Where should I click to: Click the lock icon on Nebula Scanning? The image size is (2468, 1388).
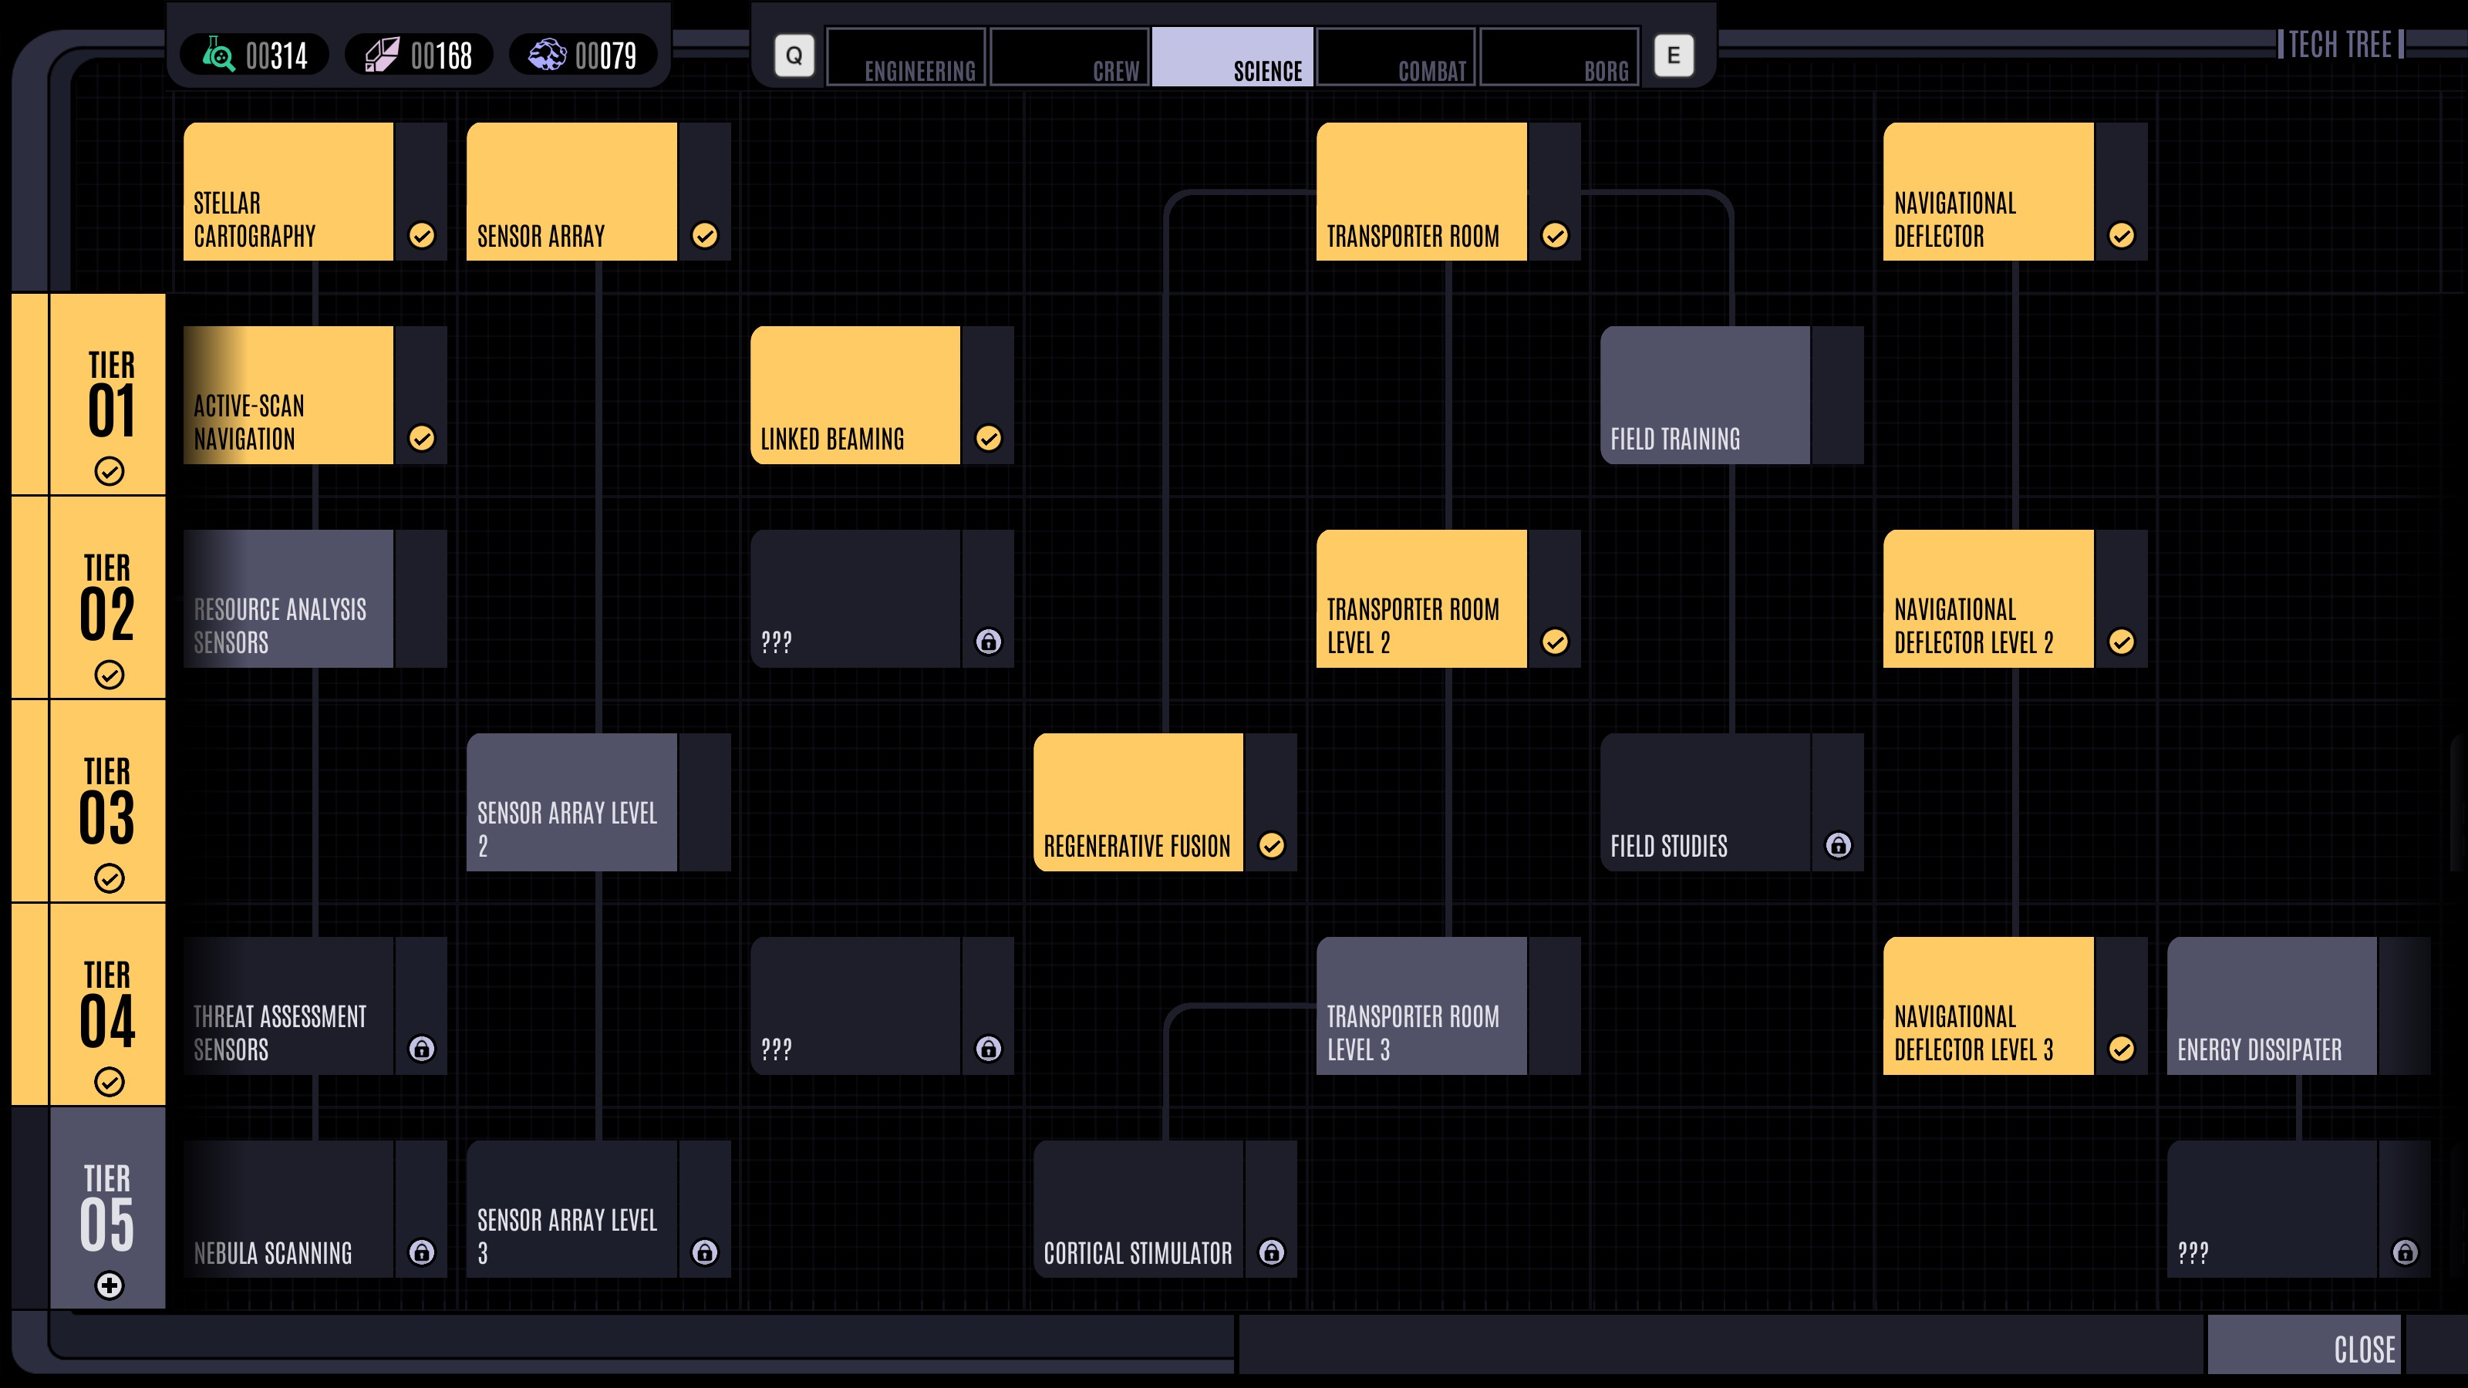point(422,1252)
